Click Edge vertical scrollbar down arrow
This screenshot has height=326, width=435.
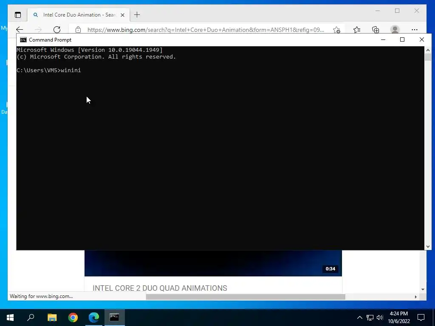(x=423, y=289)
